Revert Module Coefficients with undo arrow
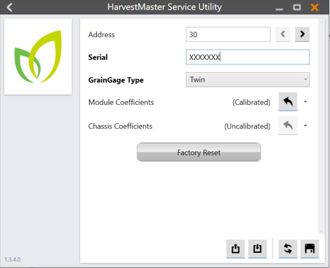 coord(288,102)
